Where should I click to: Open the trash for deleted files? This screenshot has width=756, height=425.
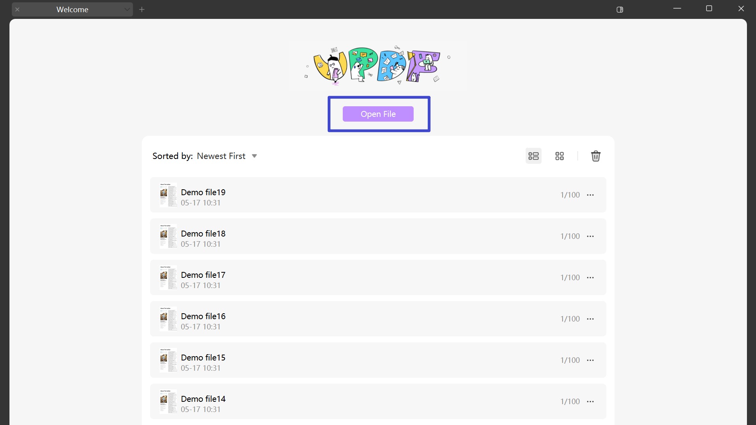click(x=596, y=156)
